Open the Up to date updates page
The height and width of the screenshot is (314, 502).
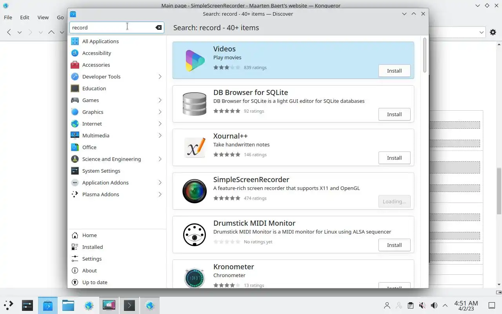coord(117,282)
